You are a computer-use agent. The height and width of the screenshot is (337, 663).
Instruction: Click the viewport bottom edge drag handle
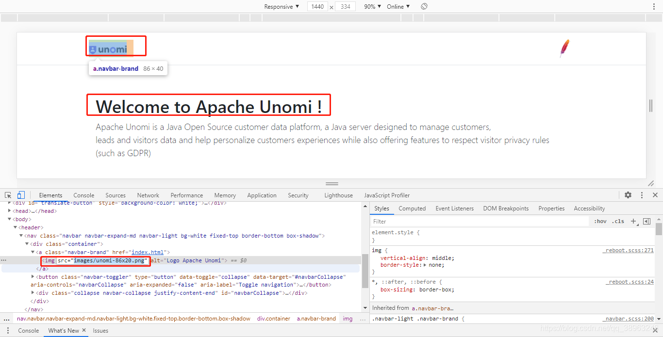point(332,184)
